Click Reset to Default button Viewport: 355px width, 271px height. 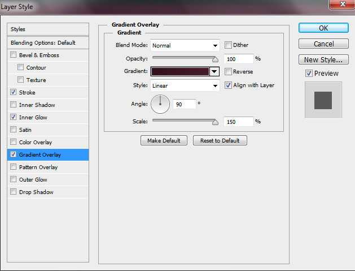pos(220,140)
